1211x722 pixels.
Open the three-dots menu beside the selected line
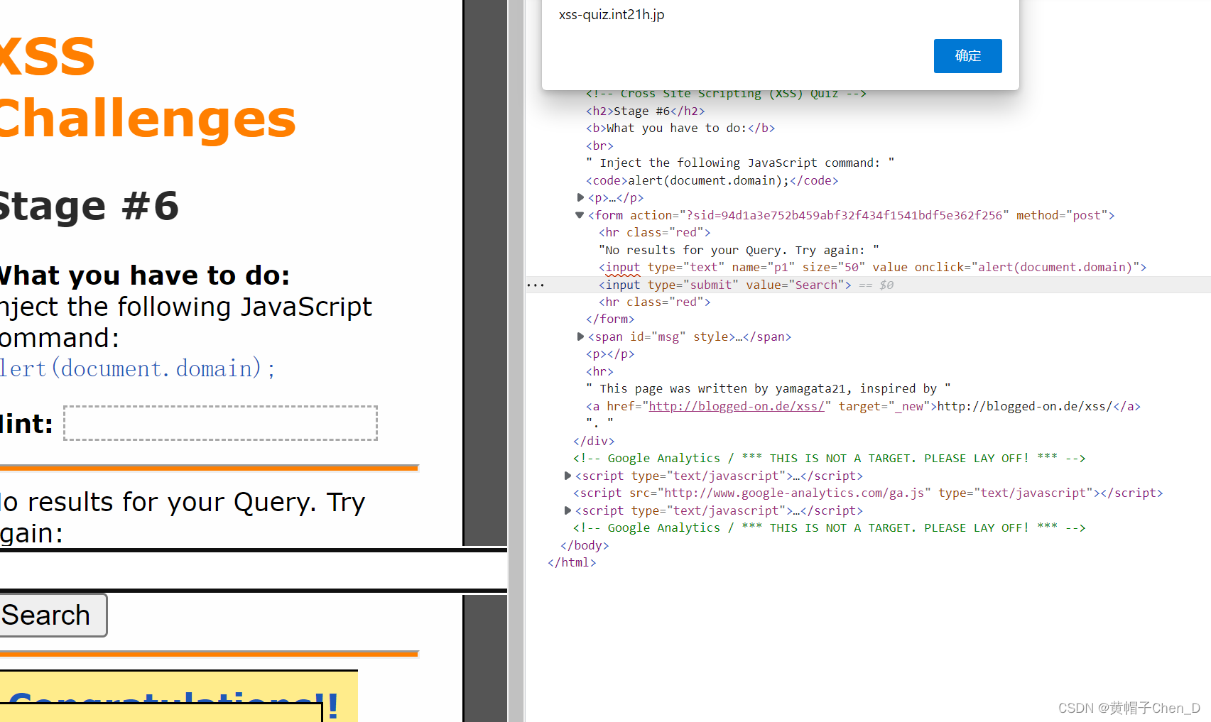(536, 285)
